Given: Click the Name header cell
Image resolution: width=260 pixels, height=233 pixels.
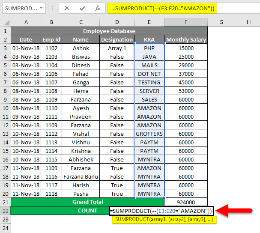Looking at the screenshot, I should [81, 40].
